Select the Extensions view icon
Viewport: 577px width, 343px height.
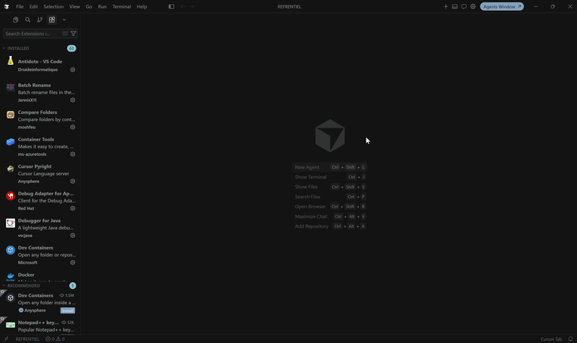[52, 20]
